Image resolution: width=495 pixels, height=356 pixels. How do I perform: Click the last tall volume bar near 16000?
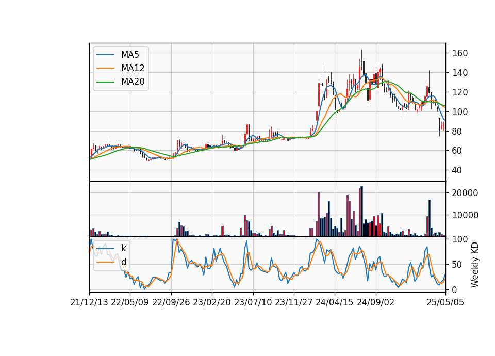pos(430,218)
